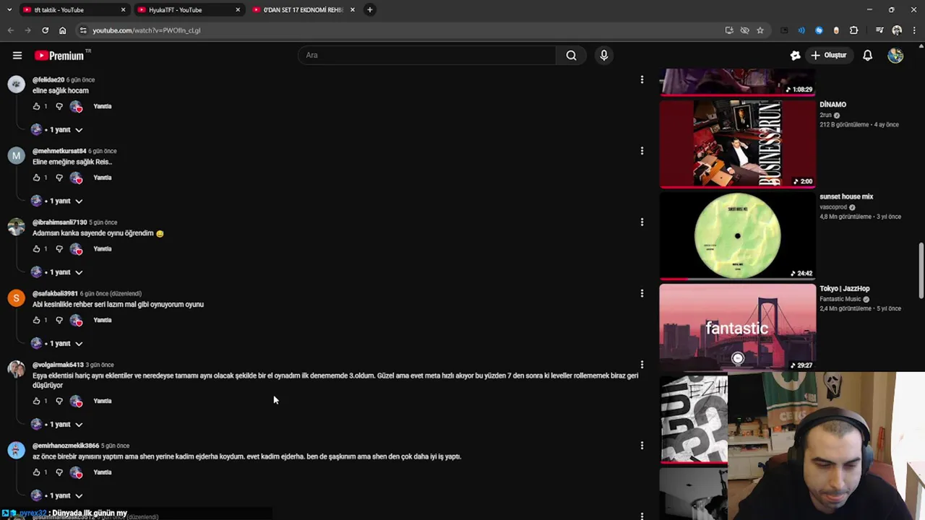Open browser profile avatar in toolbar
Screen dimensions: 925x520
coord(897,30)
